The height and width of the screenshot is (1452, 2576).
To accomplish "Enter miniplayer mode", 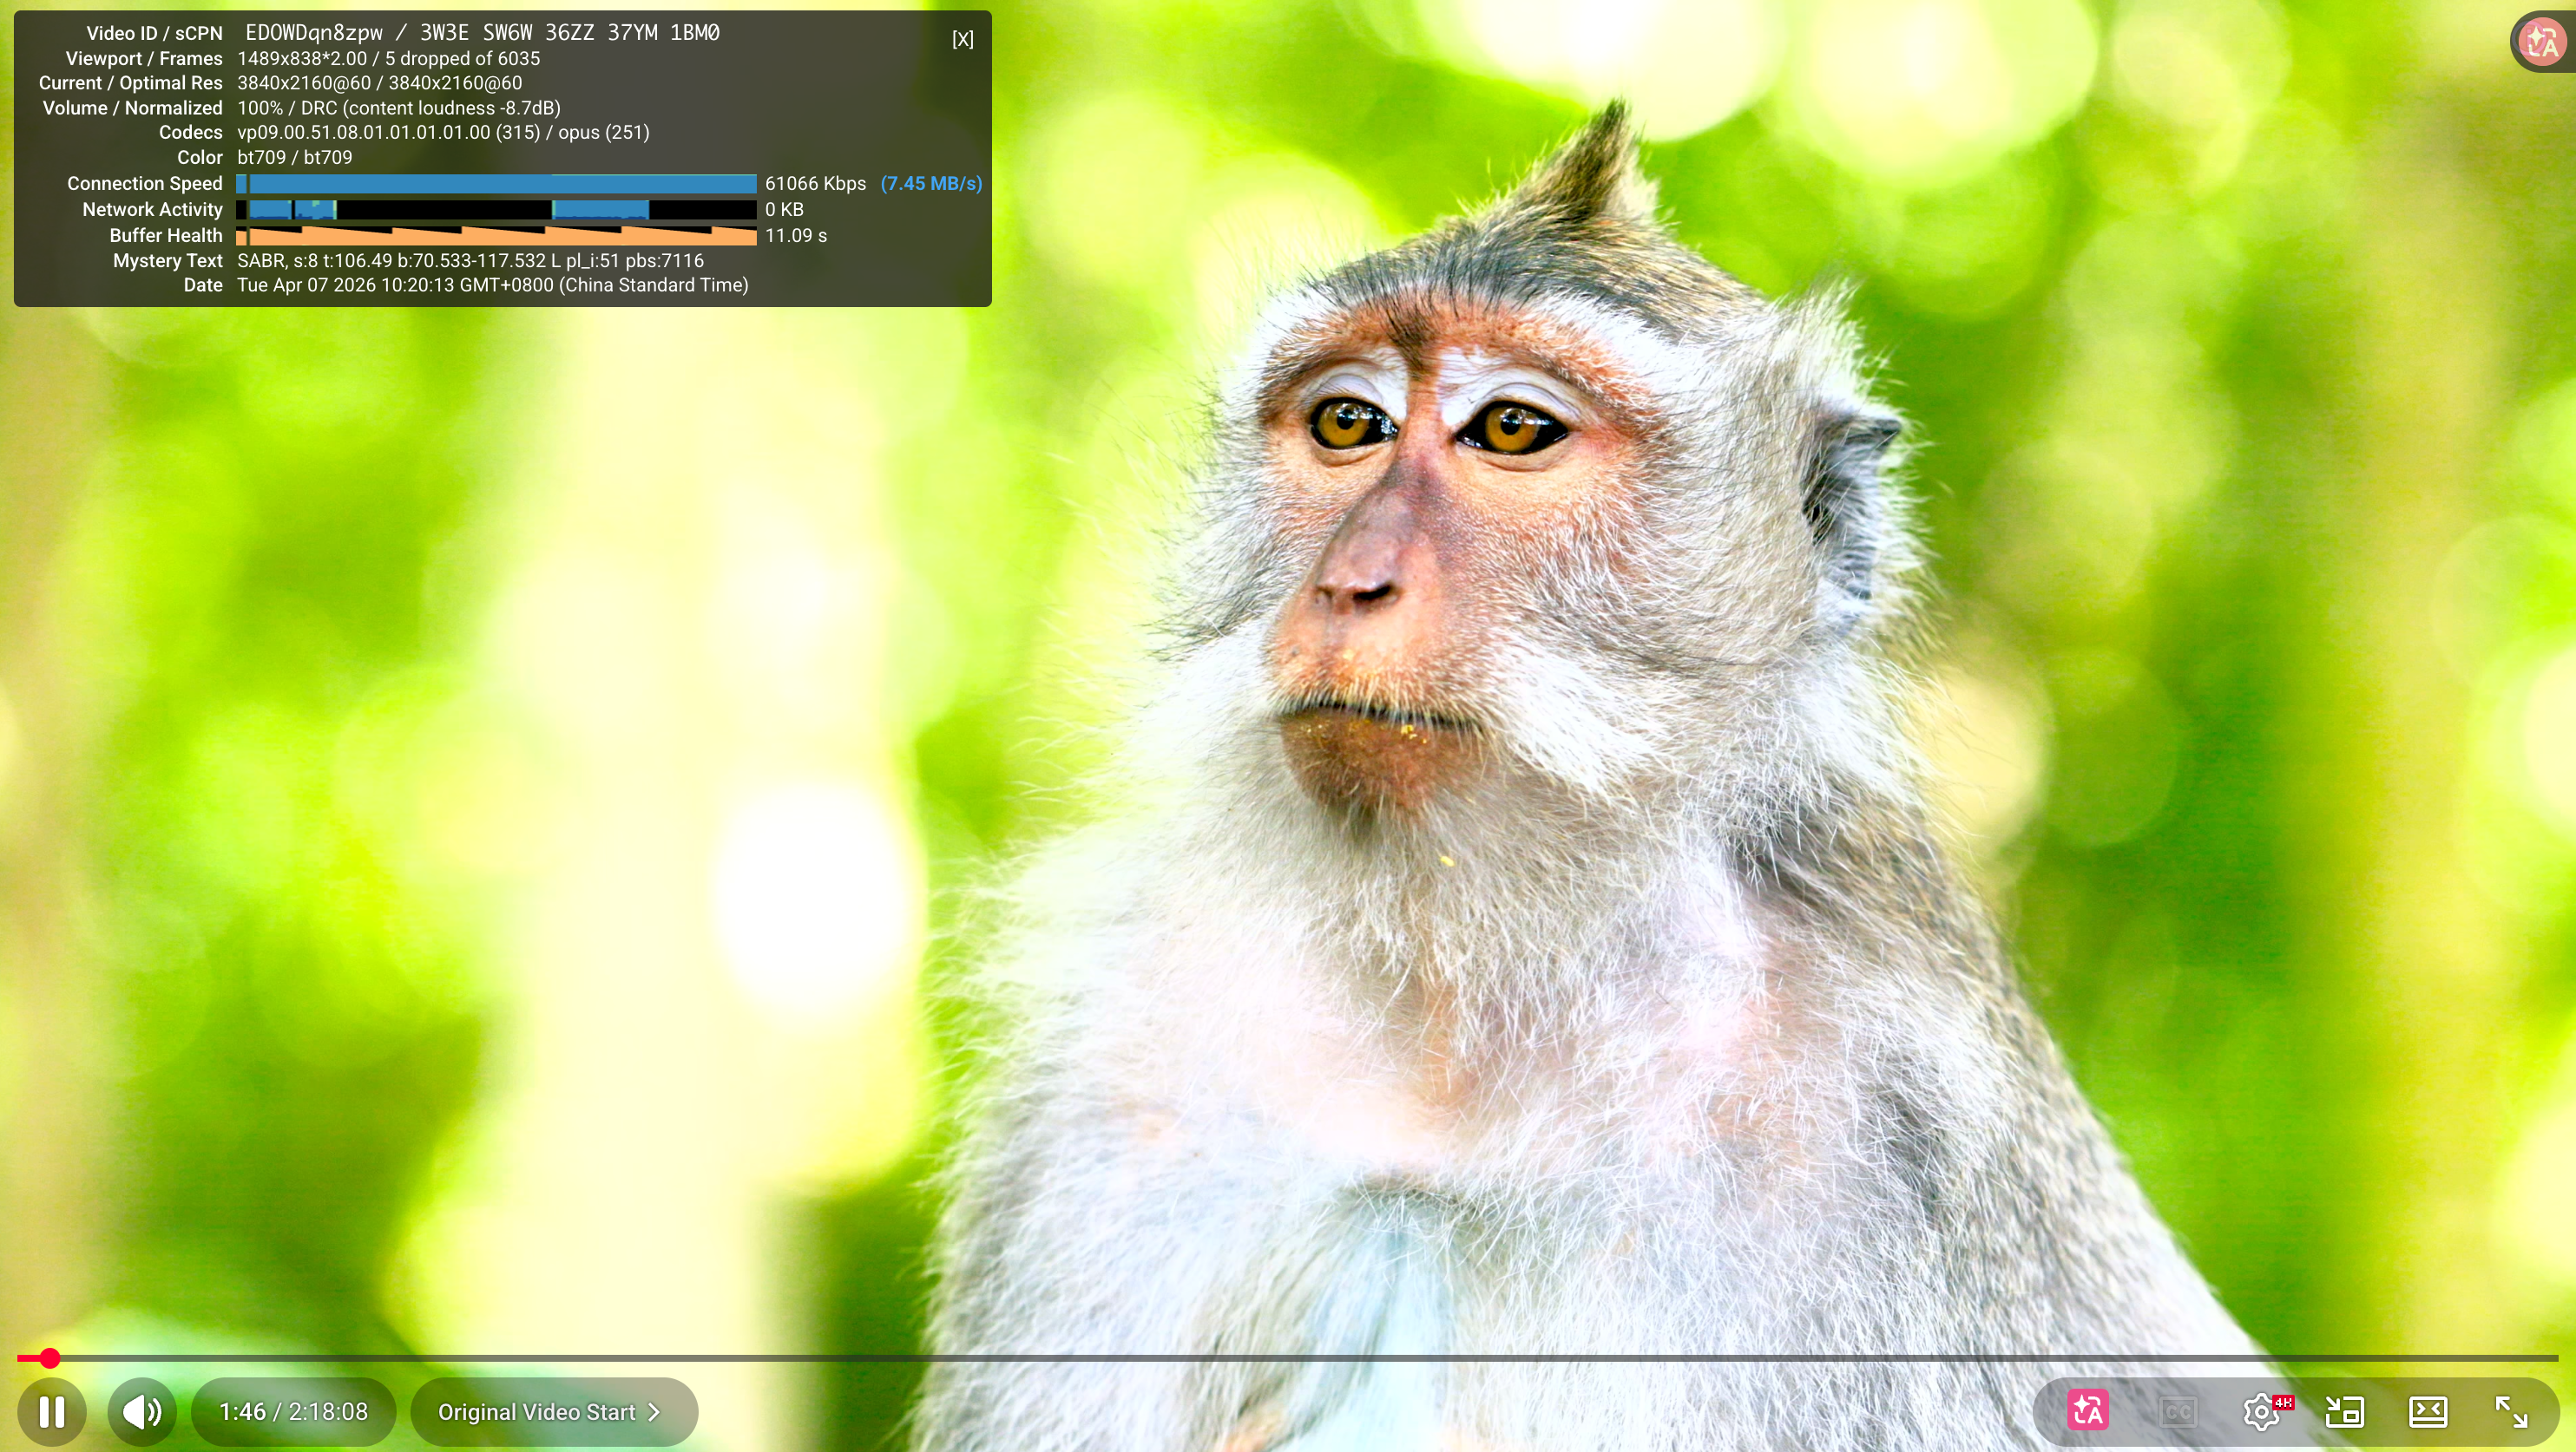I will tap(2344, 1412).
